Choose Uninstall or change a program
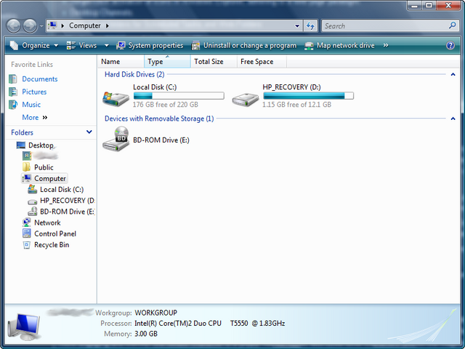The height and width of the screenshot is (349, 465). pyautogui.click(x=244, y=45)
